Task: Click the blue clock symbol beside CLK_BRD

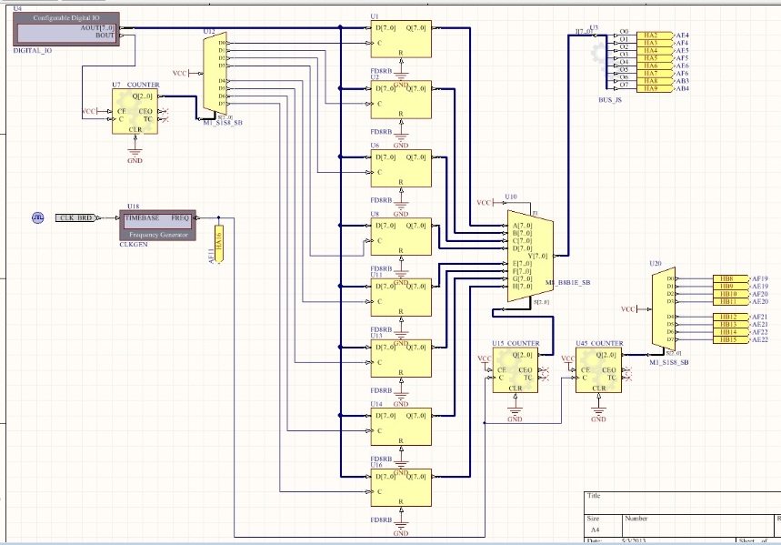Action: 38,218
